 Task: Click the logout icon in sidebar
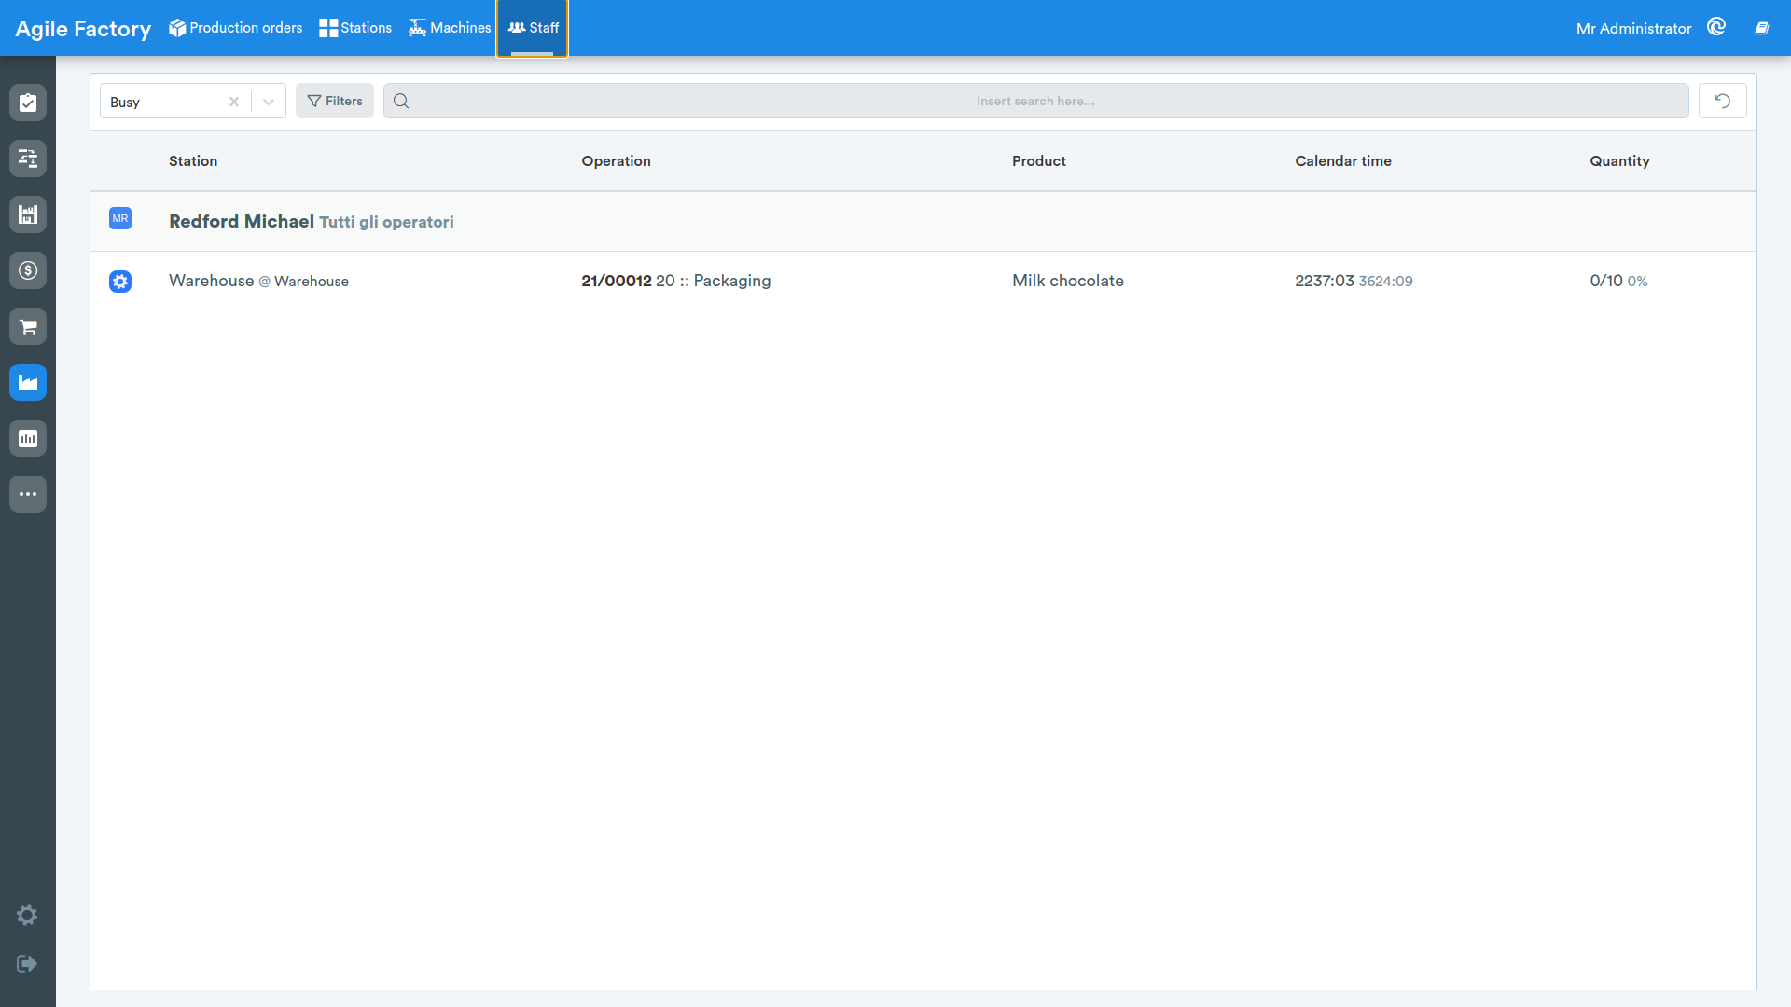(27, 963)
